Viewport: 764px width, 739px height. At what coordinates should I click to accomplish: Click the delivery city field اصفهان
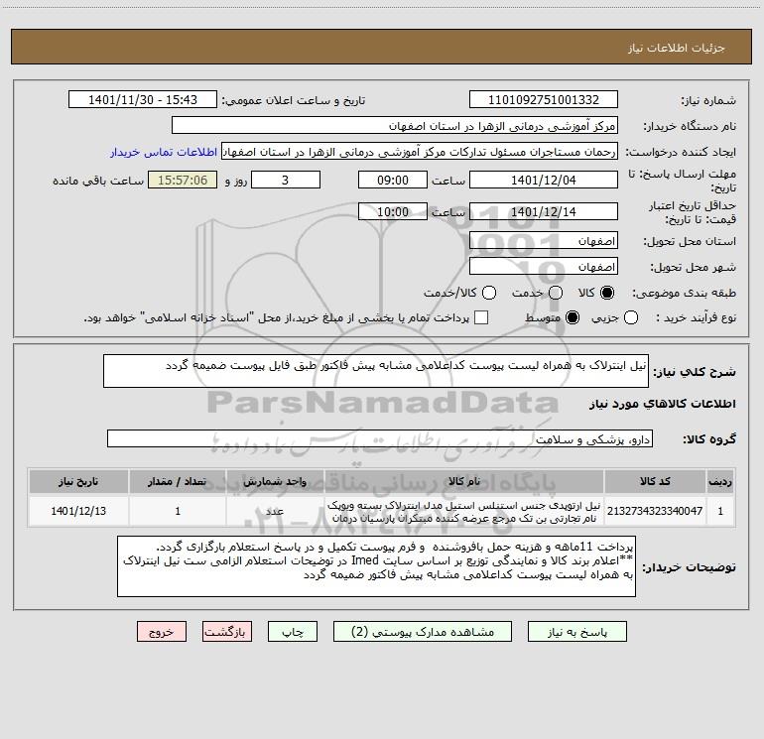tap(544, 267)
